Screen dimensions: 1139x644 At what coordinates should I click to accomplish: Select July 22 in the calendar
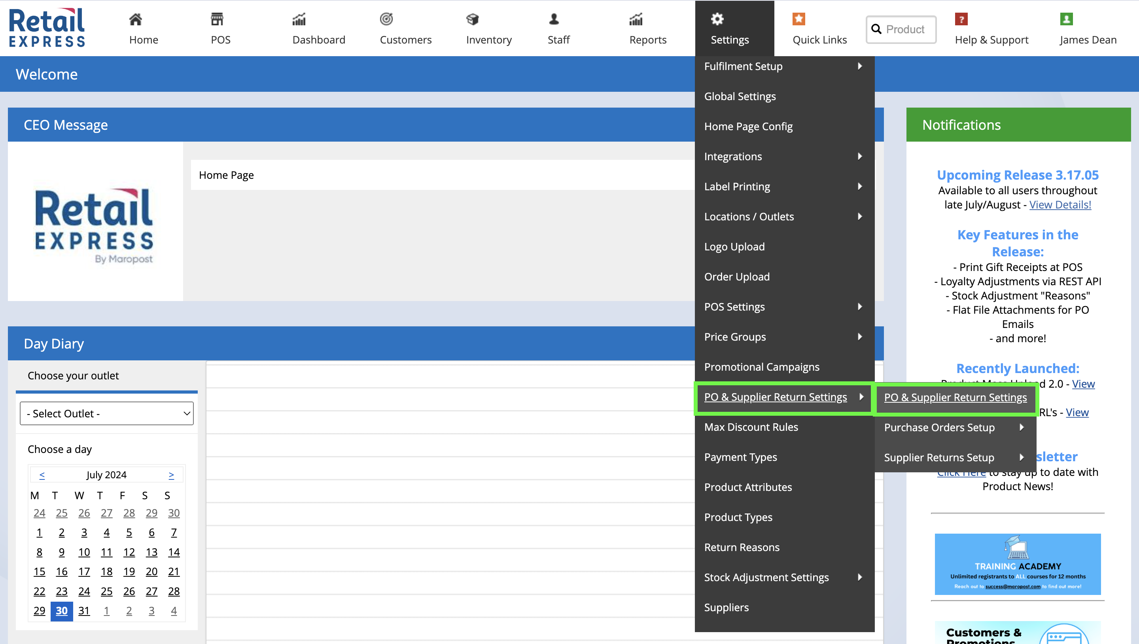click(x=40, y=591)
